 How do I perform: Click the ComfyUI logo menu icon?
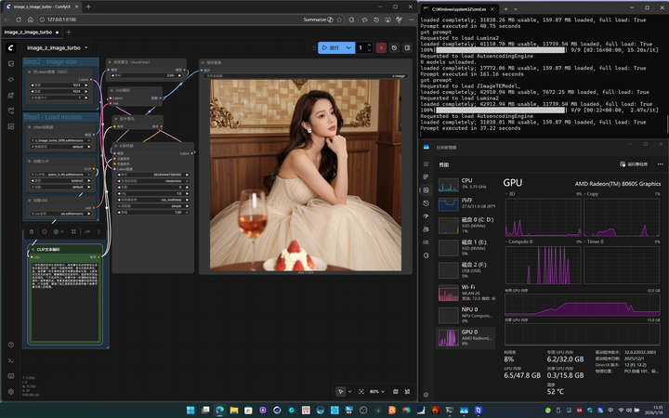(10, 47)
